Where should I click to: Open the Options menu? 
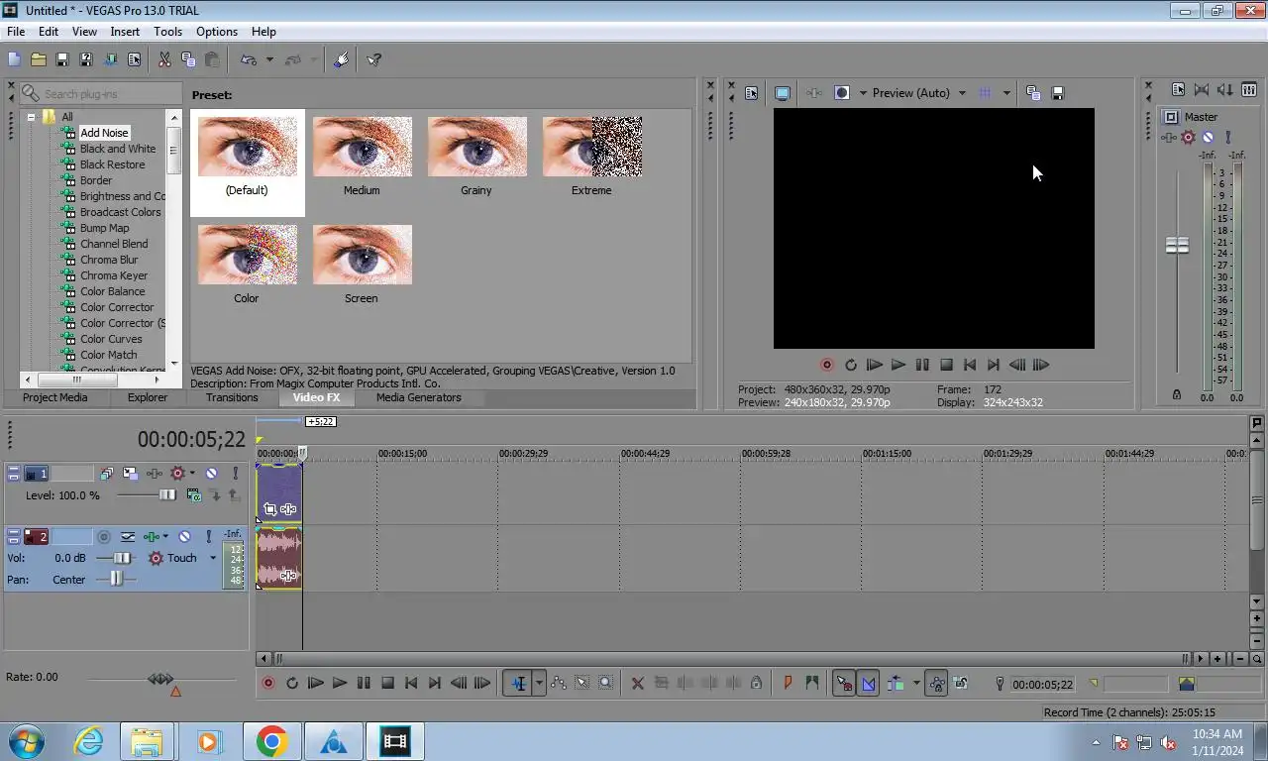click(x=216, y=32)
